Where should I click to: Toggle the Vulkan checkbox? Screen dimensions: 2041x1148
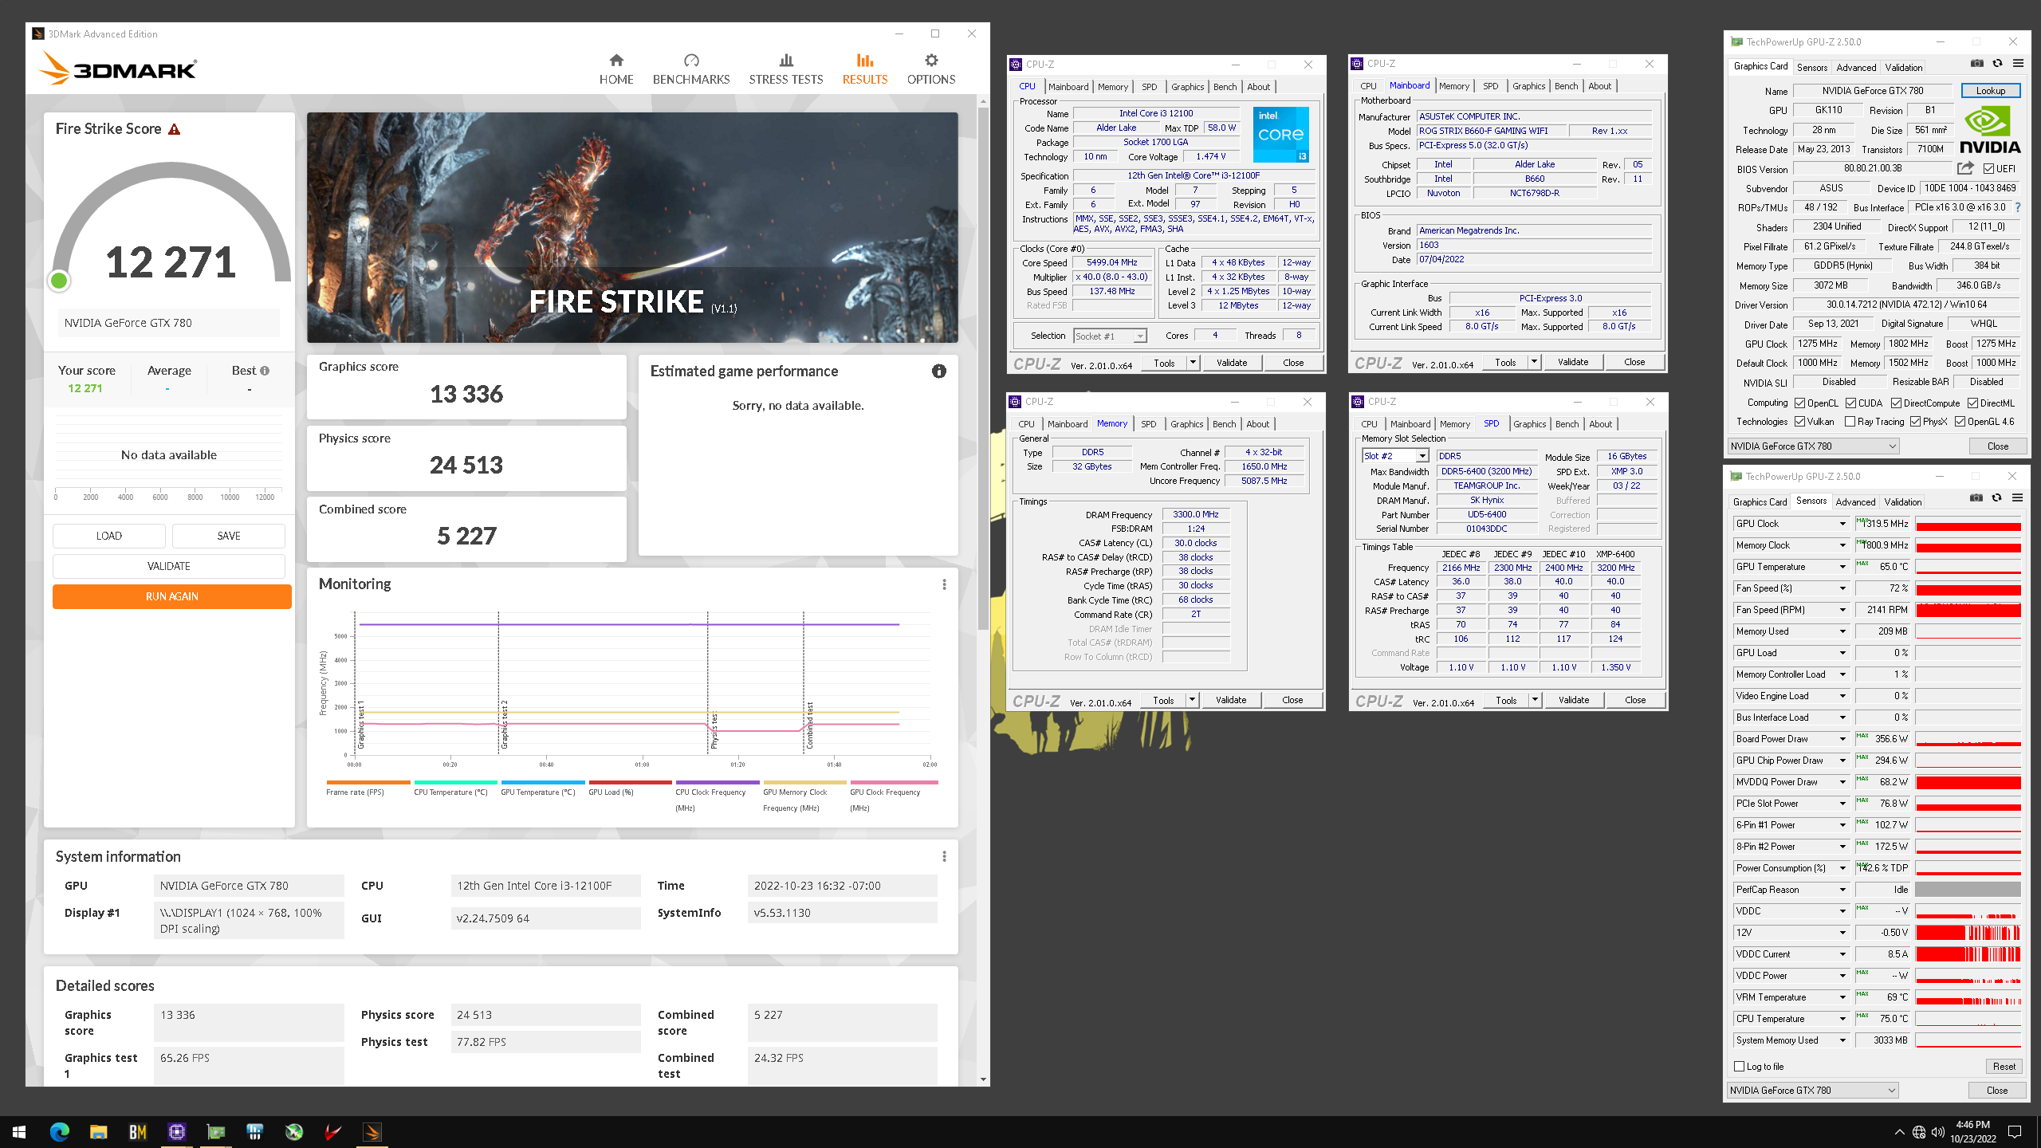(1800, 422)
